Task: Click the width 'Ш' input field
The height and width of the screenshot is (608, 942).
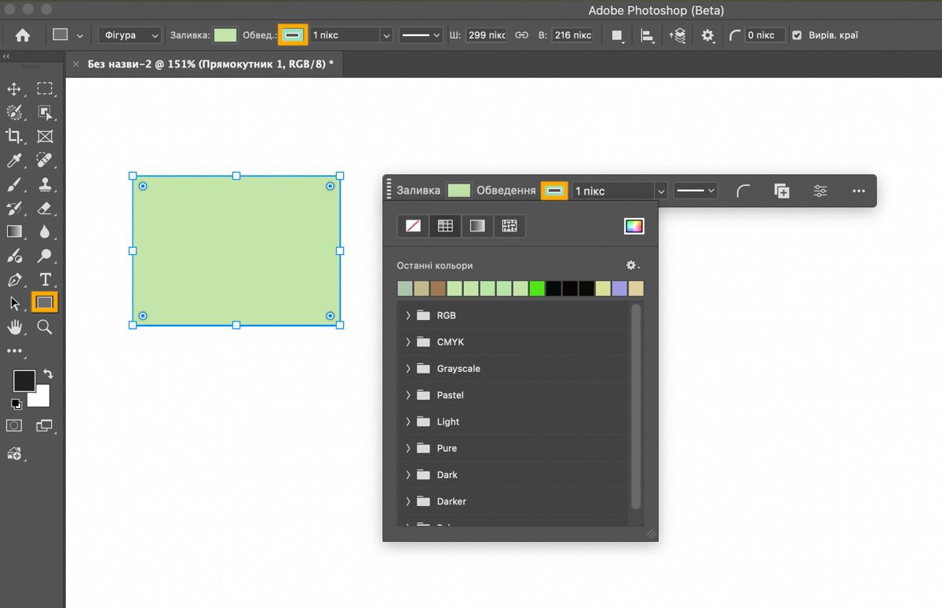Action: [x=486, y=35]
